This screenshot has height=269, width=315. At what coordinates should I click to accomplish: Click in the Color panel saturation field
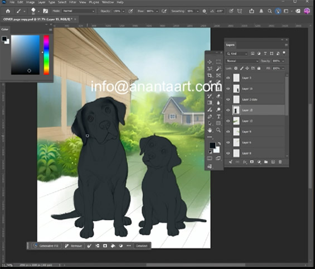tap(25, 55)
